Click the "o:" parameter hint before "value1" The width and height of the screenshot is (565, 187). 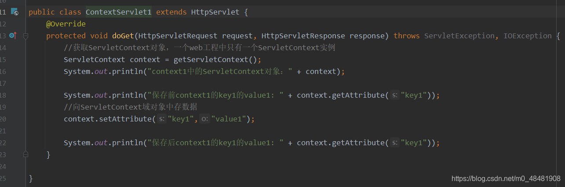coord(204,119)
